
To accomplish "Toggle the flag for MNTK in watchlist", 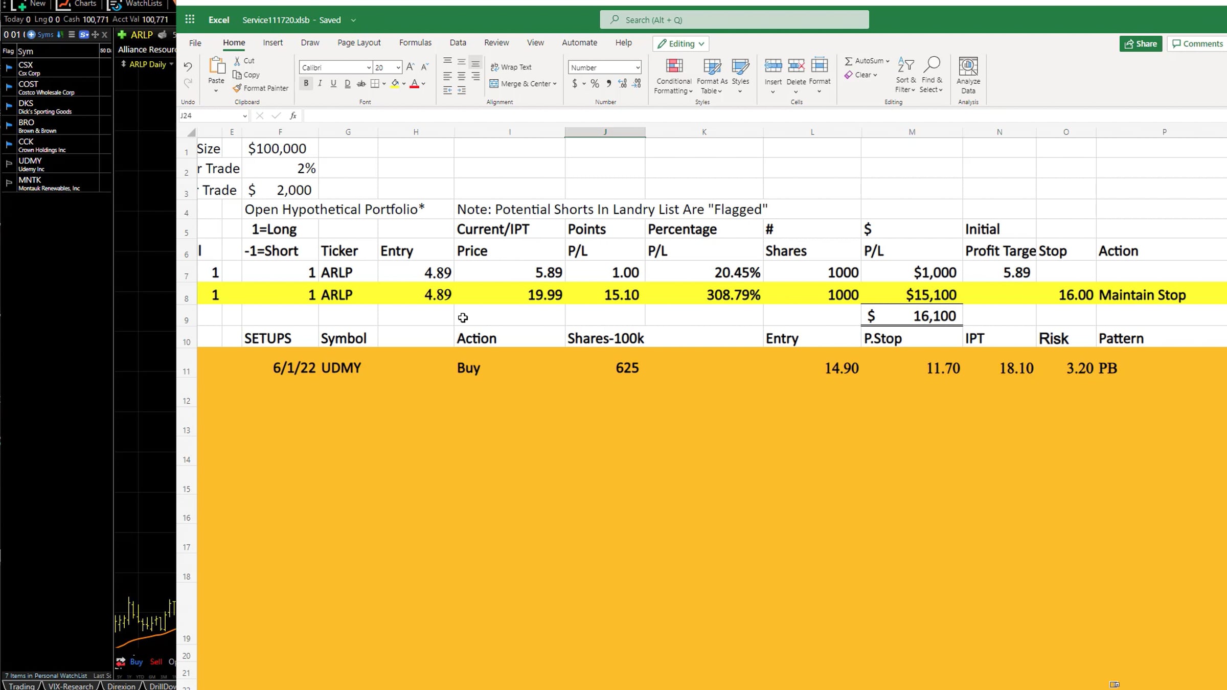I will click(x=9, y=182).
